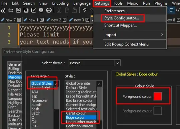Switch to the new 1 tab
Screen dimensions: 180x129
33,20
